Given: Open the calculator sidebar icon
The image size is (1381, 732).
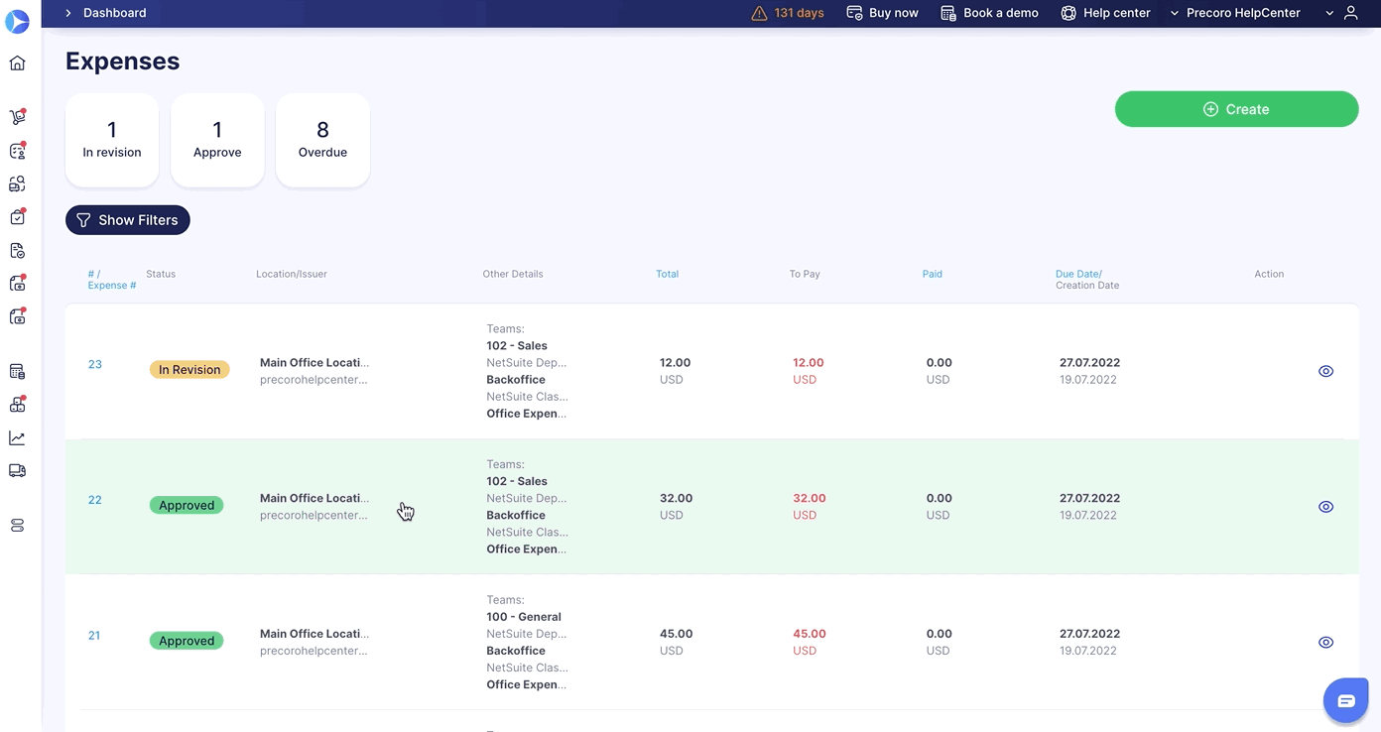Looking at the screenshot, I should point(17,372).
